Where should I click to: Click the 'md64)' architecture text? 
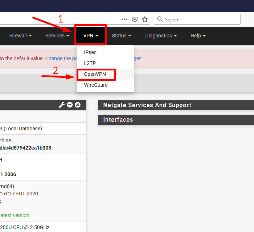[7, 186]
